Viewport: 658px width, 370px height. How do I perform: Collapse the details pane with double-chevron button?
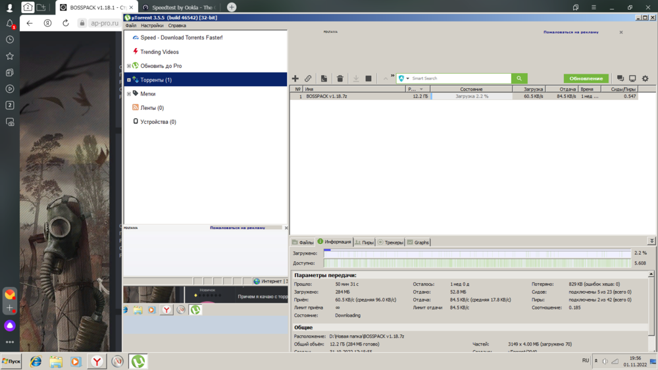[651, 242]
